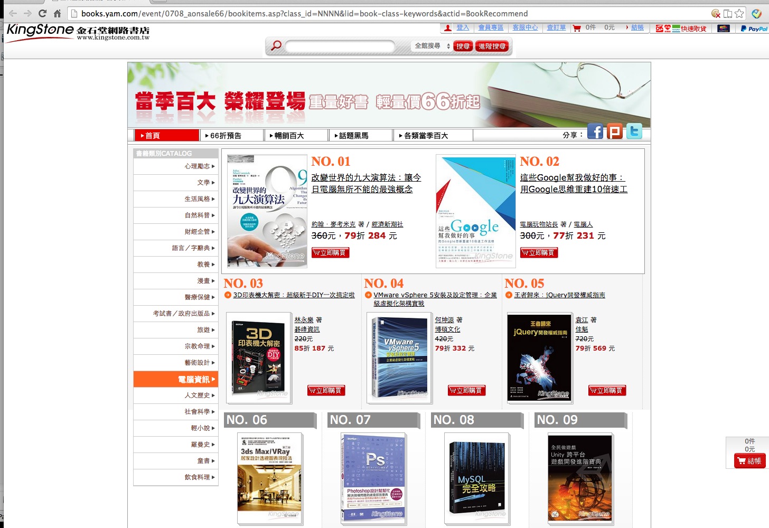This screenshot has width=769, height=528.
Task: Click the KingStone logo
Action: coord(78,32)
